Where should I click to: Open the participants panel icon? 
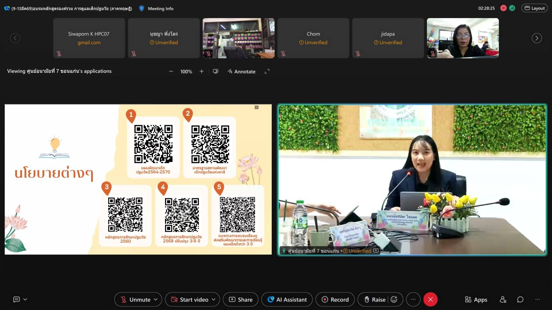503,300
